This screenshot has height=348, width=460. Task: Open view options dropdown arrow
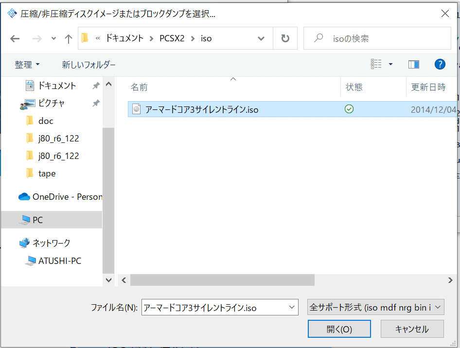point(390,64)
